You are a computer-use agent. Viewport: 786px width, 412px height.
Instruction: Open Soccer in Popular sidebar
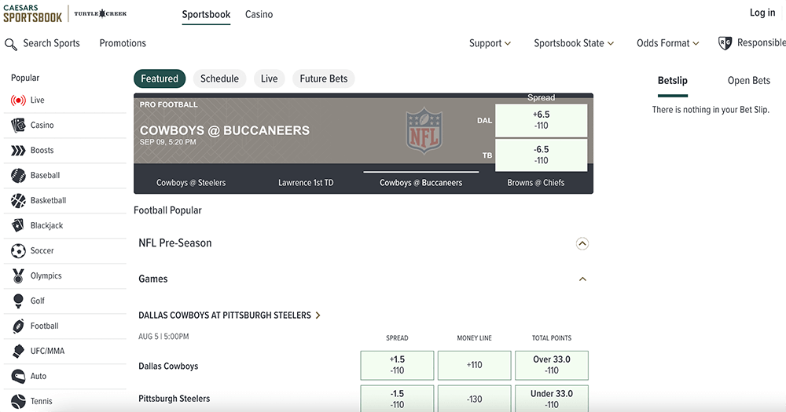coord(65,250)
